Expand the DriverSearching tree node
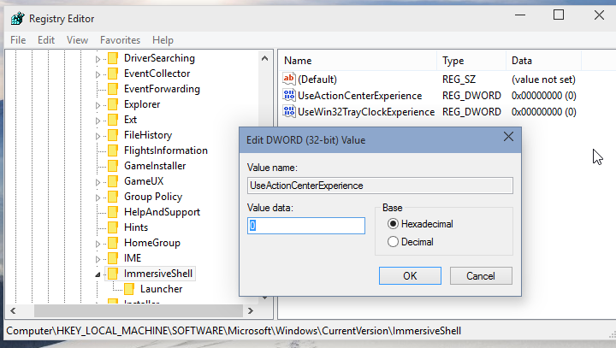 click(x=98, y=59)
